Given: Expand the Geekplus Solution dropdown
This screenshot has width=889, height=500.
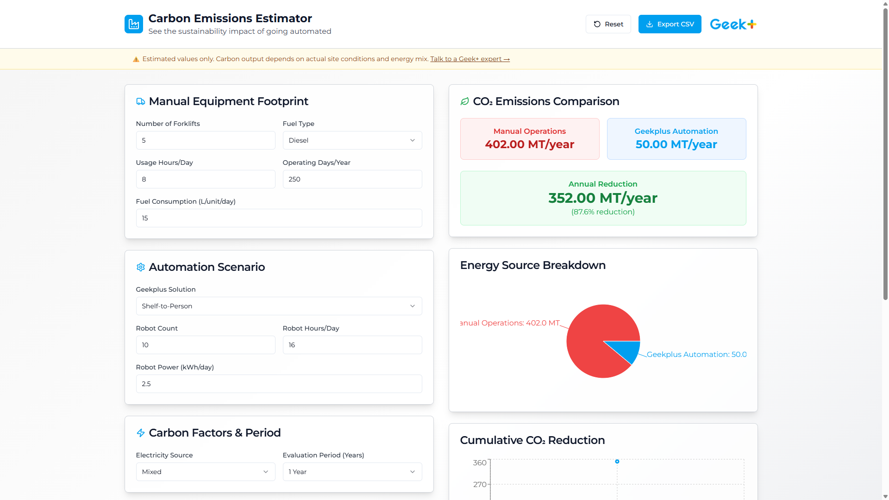Looking at the screenshot, I should tap(278, 306).
